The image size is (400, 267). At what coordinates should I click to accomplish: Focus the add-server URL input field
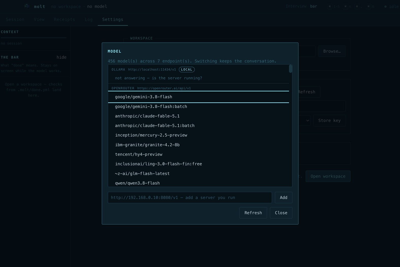(x=190, y=198)
